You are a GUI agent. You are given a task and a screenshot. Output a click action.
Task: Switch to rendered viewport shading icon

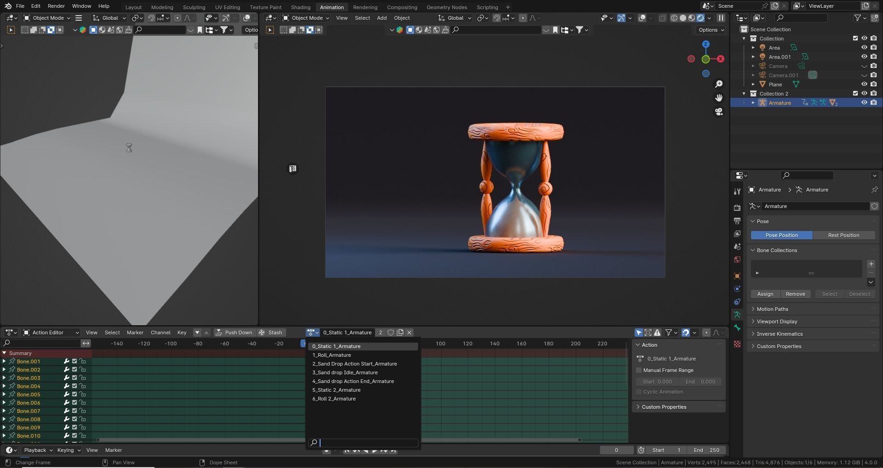(700, 18)
